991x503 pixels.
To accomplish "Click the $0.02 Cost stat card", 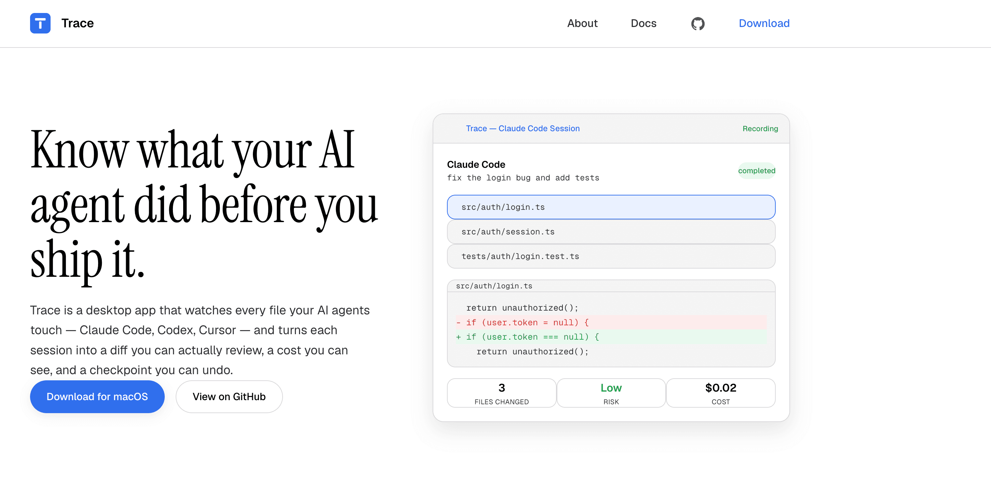I will 721,393.
